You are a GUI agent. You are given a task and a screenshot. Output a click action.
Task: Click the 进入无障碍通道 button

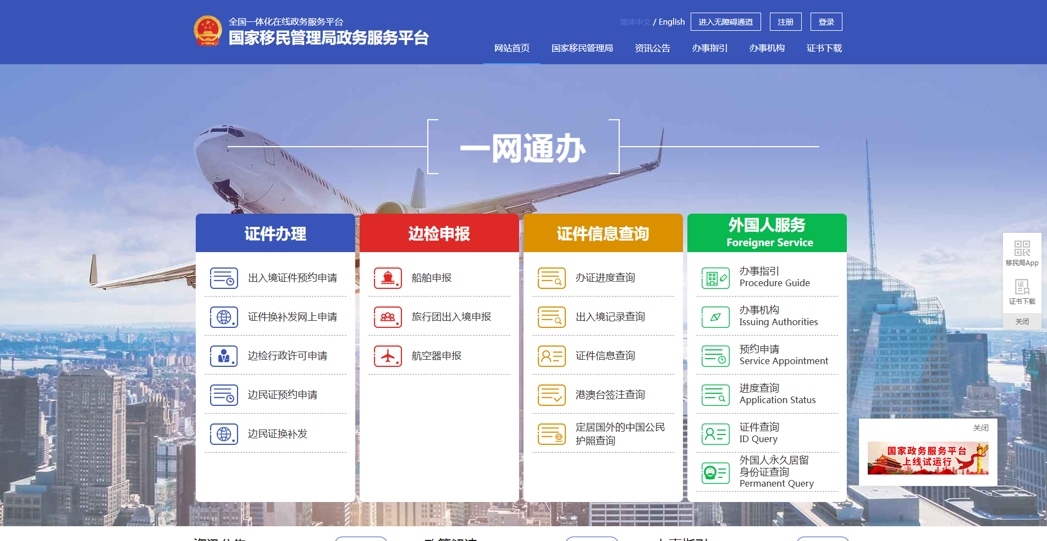click(x=726, y=21)
